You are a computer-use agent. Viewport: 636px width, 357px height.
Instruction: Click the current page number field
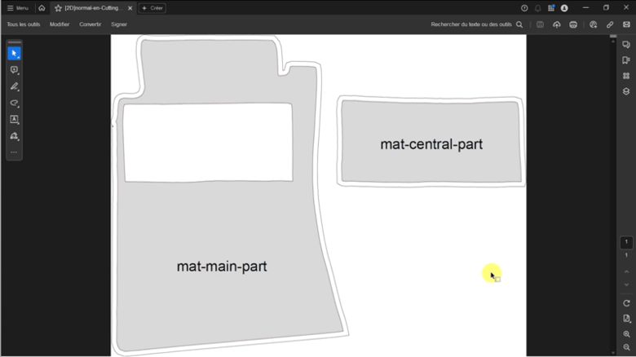pyautogui.click(x=626, y=242)
